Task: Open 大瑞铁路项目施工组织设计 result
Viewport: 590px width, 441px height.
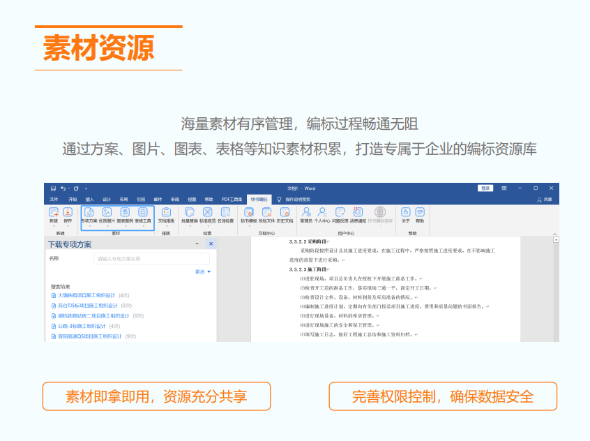Action: point(86,295)
